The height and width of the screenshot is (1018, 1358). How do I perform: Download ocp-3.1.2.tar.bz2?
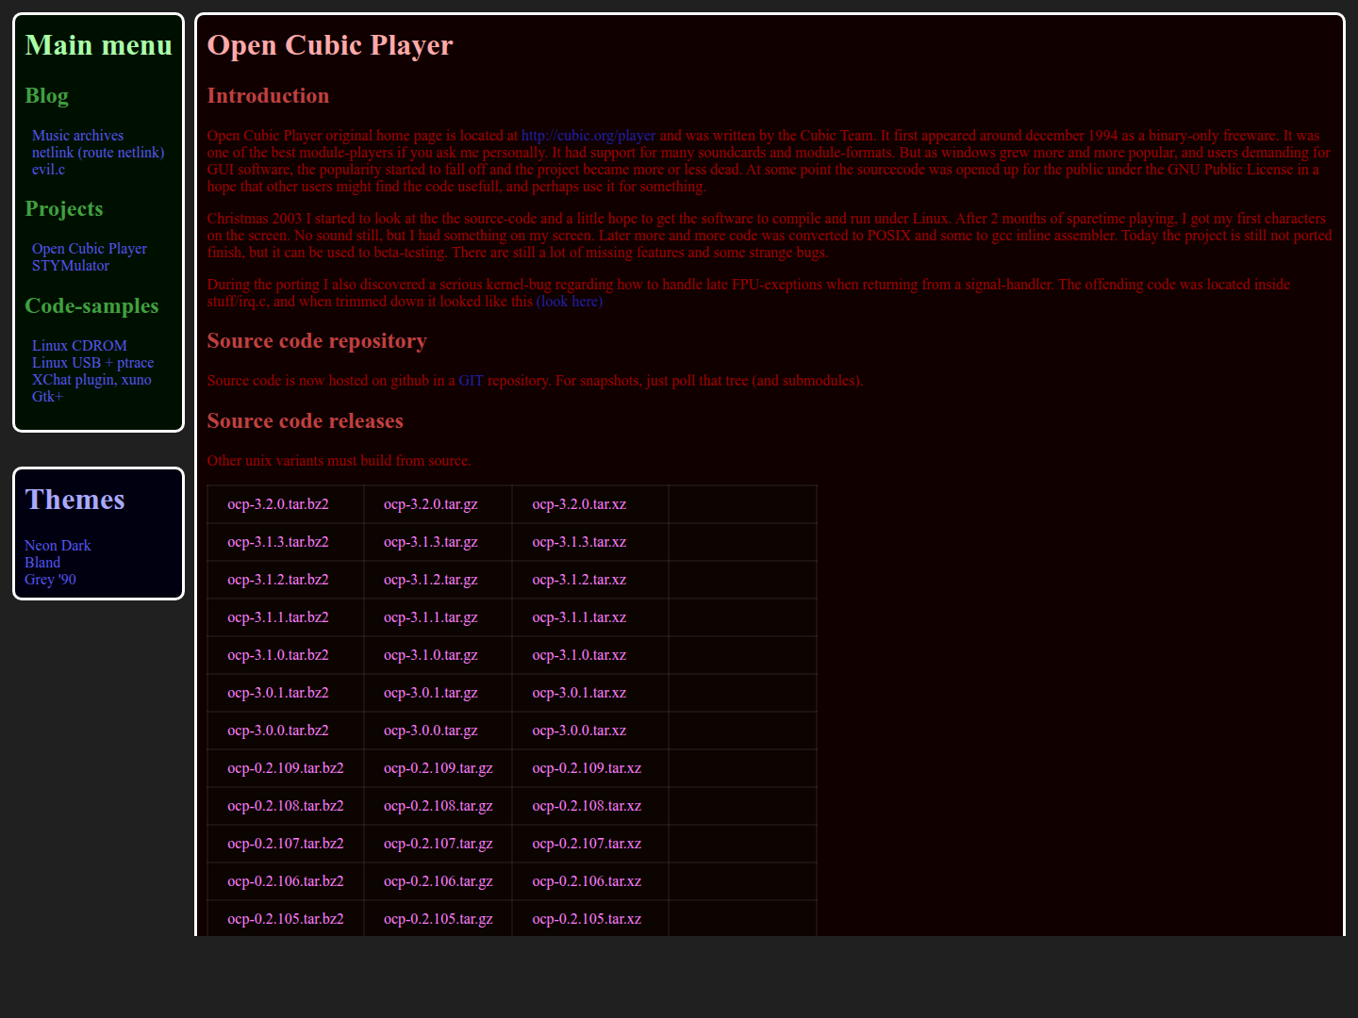(278, 580)
